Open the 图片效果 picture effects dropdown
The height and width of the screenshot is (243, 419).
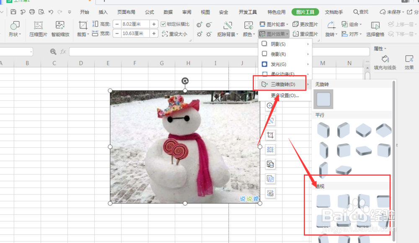pyautogui.click(x=274, y=34)
